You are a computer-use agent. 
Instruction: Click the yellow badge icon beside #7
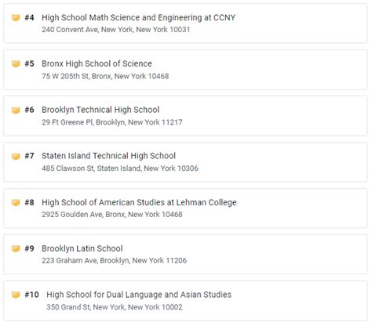tap(16, 156)
